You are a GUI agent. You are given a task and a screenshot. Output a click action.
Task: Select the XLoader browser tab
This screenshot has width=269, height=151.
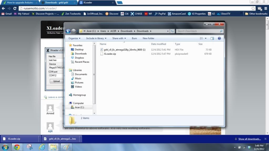[x=97, y=3]
